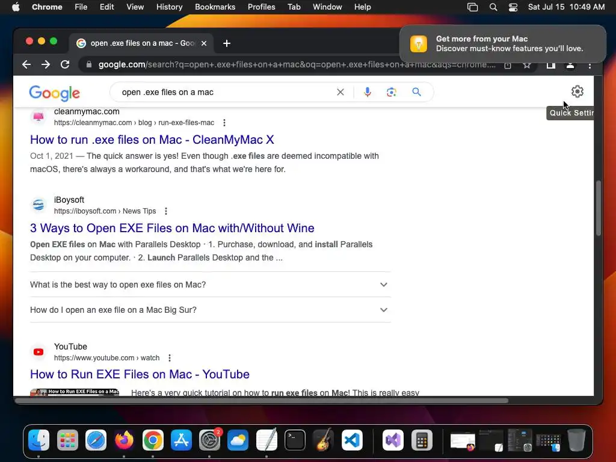Open Spotlight search in menu bar
The image size is (616, 462).
point(493,7)
